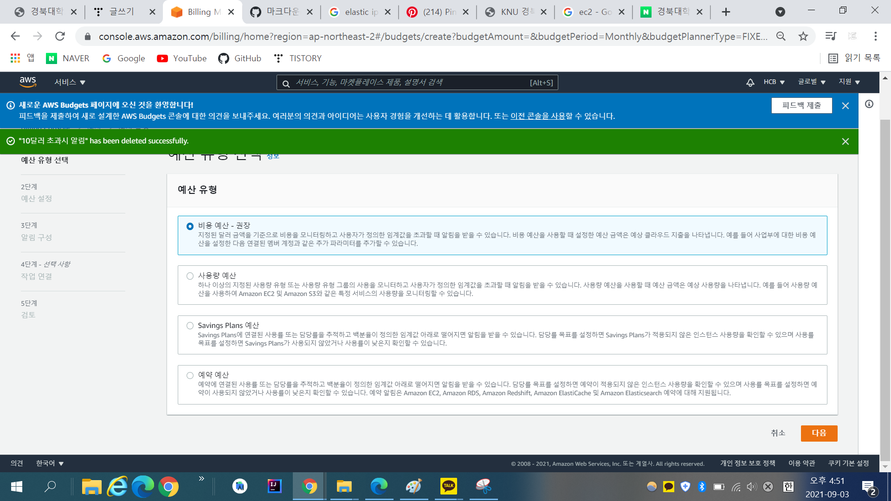Bookmark this page with the star icon

803,37
